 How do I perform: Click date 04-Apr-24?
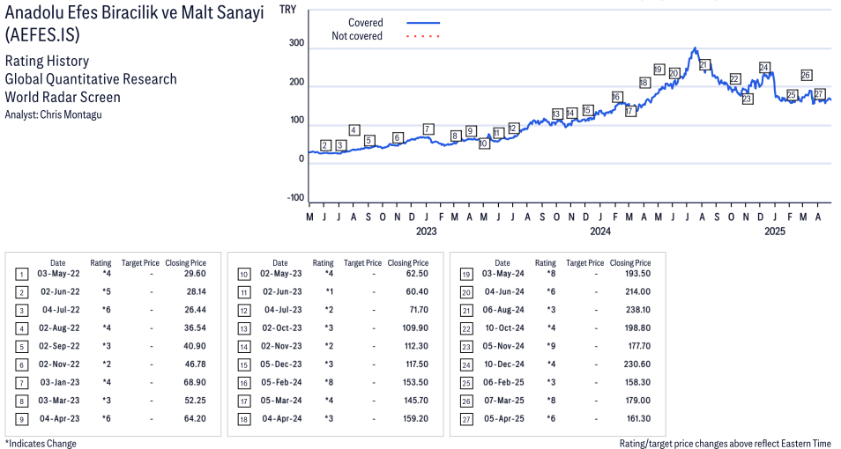[282, 419]
